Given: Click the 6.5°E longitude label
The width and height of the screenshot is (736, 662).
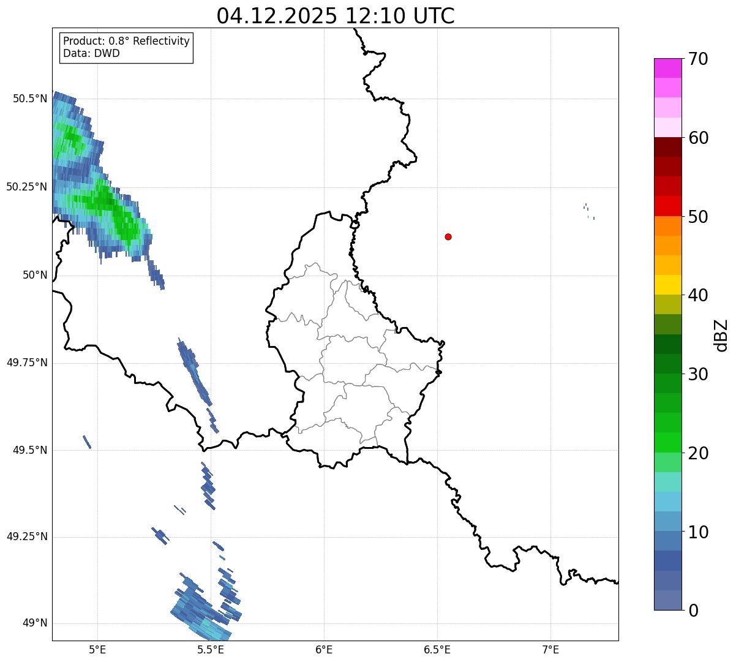Looking at the screenshot, I should [437, 650].
